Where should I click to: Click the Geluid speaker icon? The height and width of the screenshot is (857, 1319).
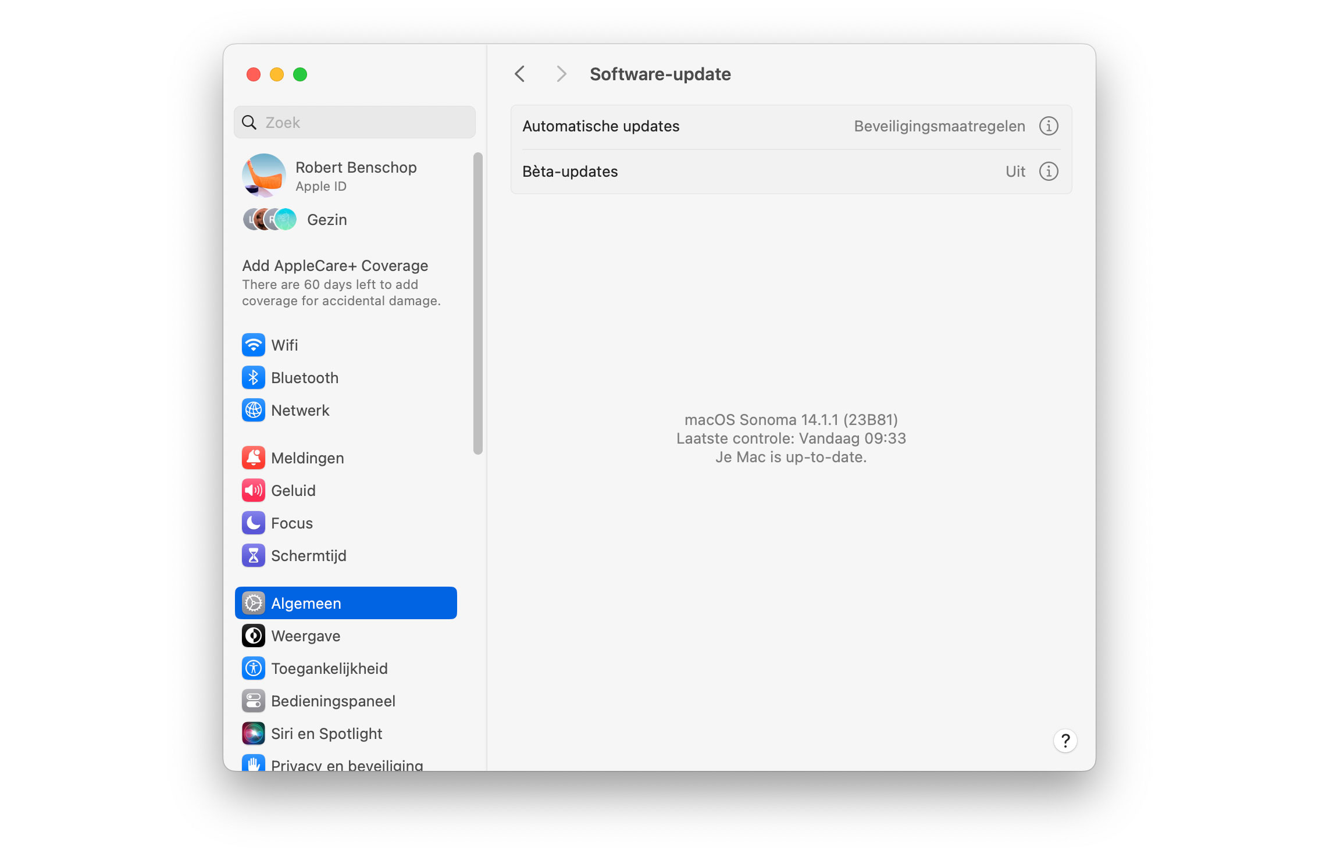(253, 490)
